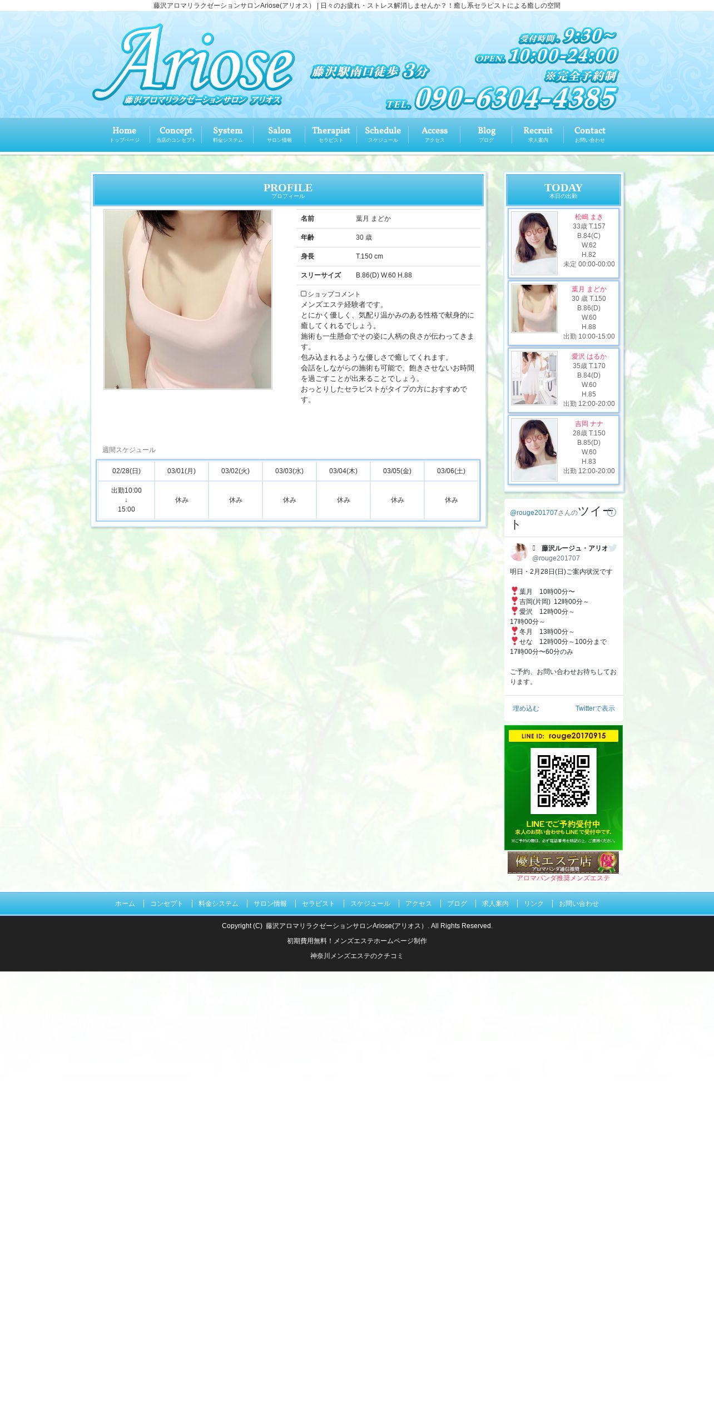Open the Home nav item
Viewport: 714px width, 1428px height.
click(x=124, y=135)
